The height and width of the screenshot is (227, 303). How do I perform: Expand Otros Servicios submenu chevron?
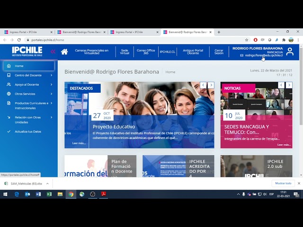[52, 94]
